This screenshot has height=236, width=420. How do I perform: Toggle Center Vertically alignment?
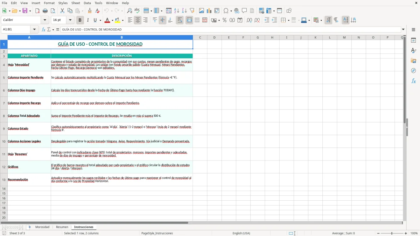pyautogui.click(x=162, y=20)
